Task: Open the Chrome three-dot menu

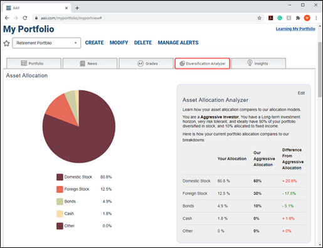Action: coord(316,18)
